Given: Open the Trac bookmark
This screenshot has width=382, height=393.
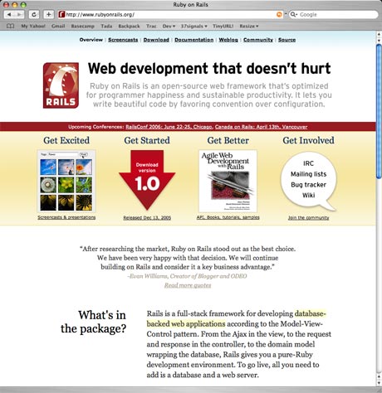Looking at the screenshot, I should point(151,26).
